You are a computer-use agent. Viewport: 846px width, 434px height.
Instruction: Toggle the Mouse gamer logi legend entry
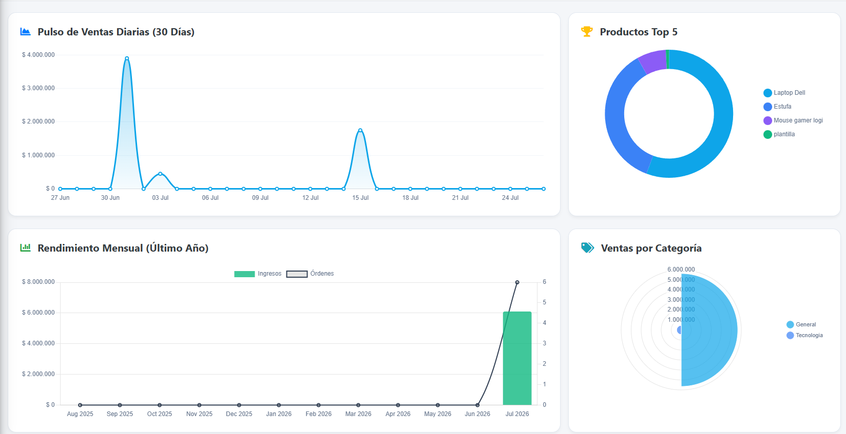(793, 120)
